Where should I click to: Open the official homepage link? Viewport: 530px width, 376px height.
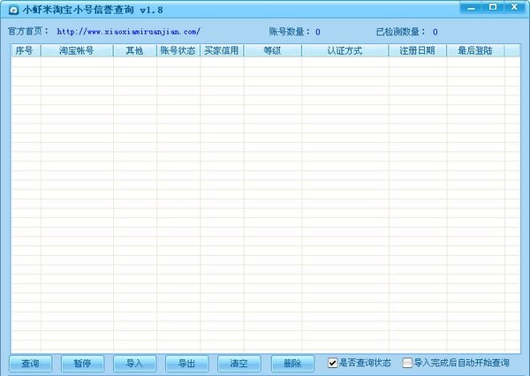(x=128, y=31)
